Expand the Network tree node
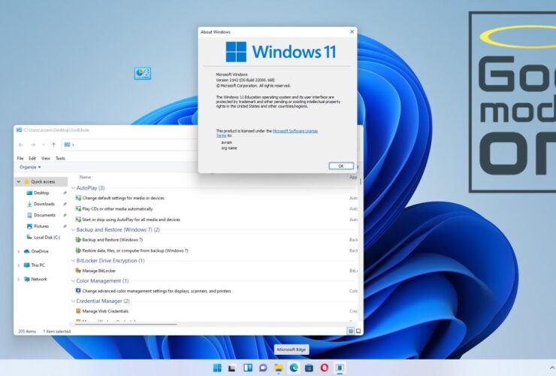Viewport: 556px width, 376px height. click(x=19, y=279)
